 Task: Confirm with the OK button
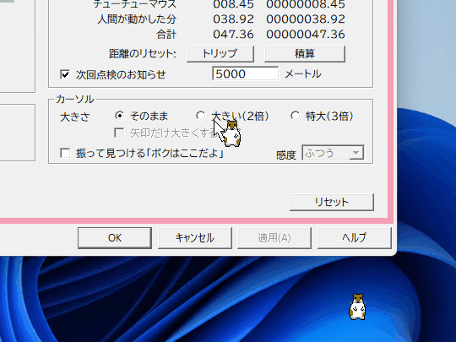coord(115,238)
